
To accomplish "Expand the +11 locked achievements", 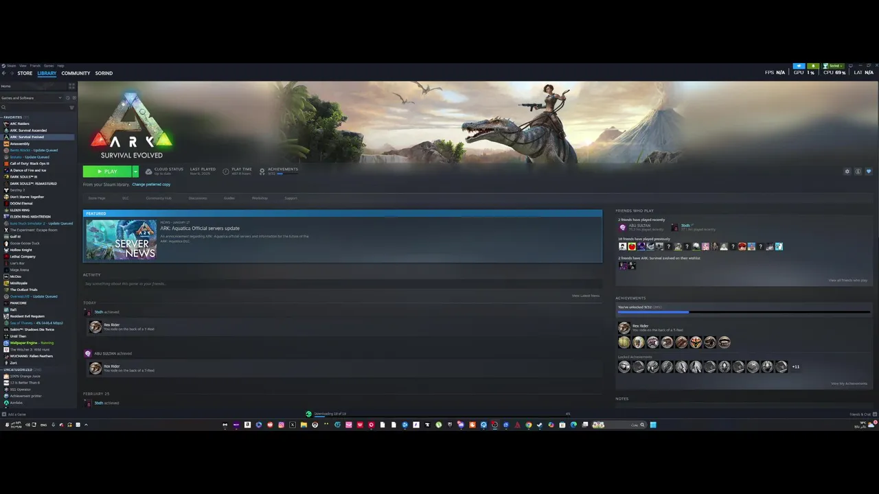I will click(x=796, y=367).
